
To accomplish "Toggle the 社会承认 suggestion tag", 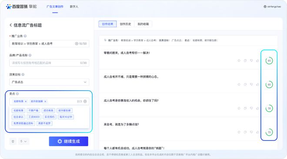I will coord(19,117).
